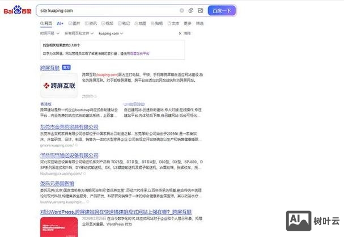Open the 更多 tab
This screenshot has width=344, height=237.
[188, 23]
